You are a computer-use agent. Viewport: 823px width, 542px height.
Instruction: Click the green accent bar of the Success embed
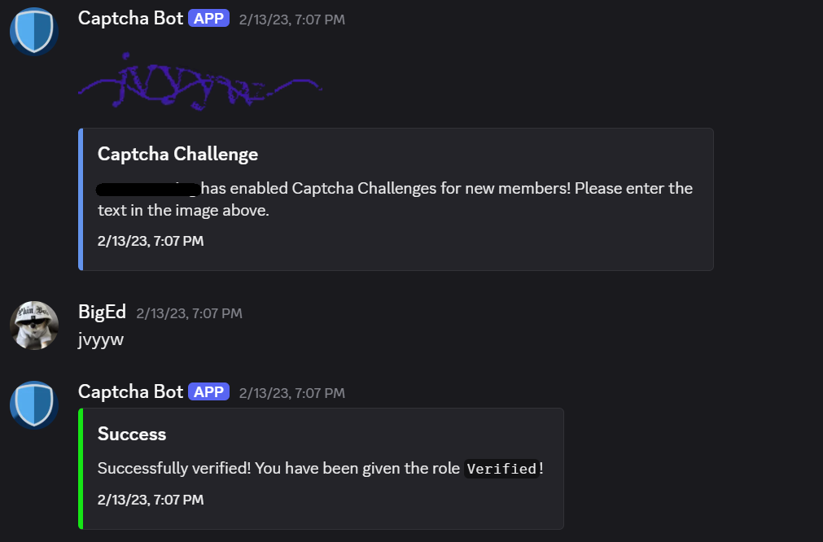[81, 468]
